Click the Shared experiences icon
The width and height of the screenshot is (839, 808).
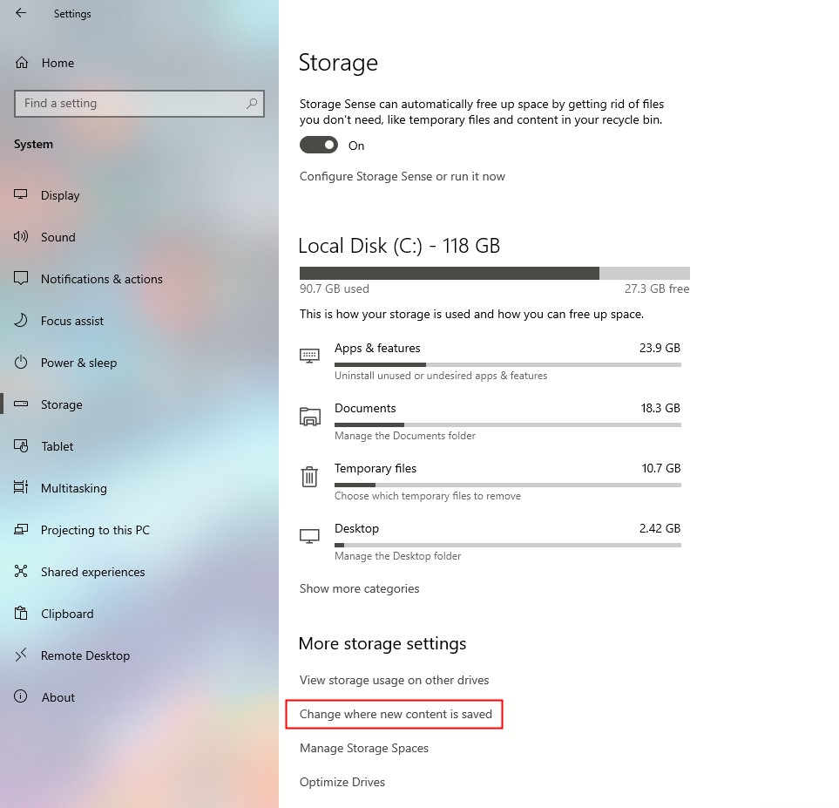tap(21, 571)
